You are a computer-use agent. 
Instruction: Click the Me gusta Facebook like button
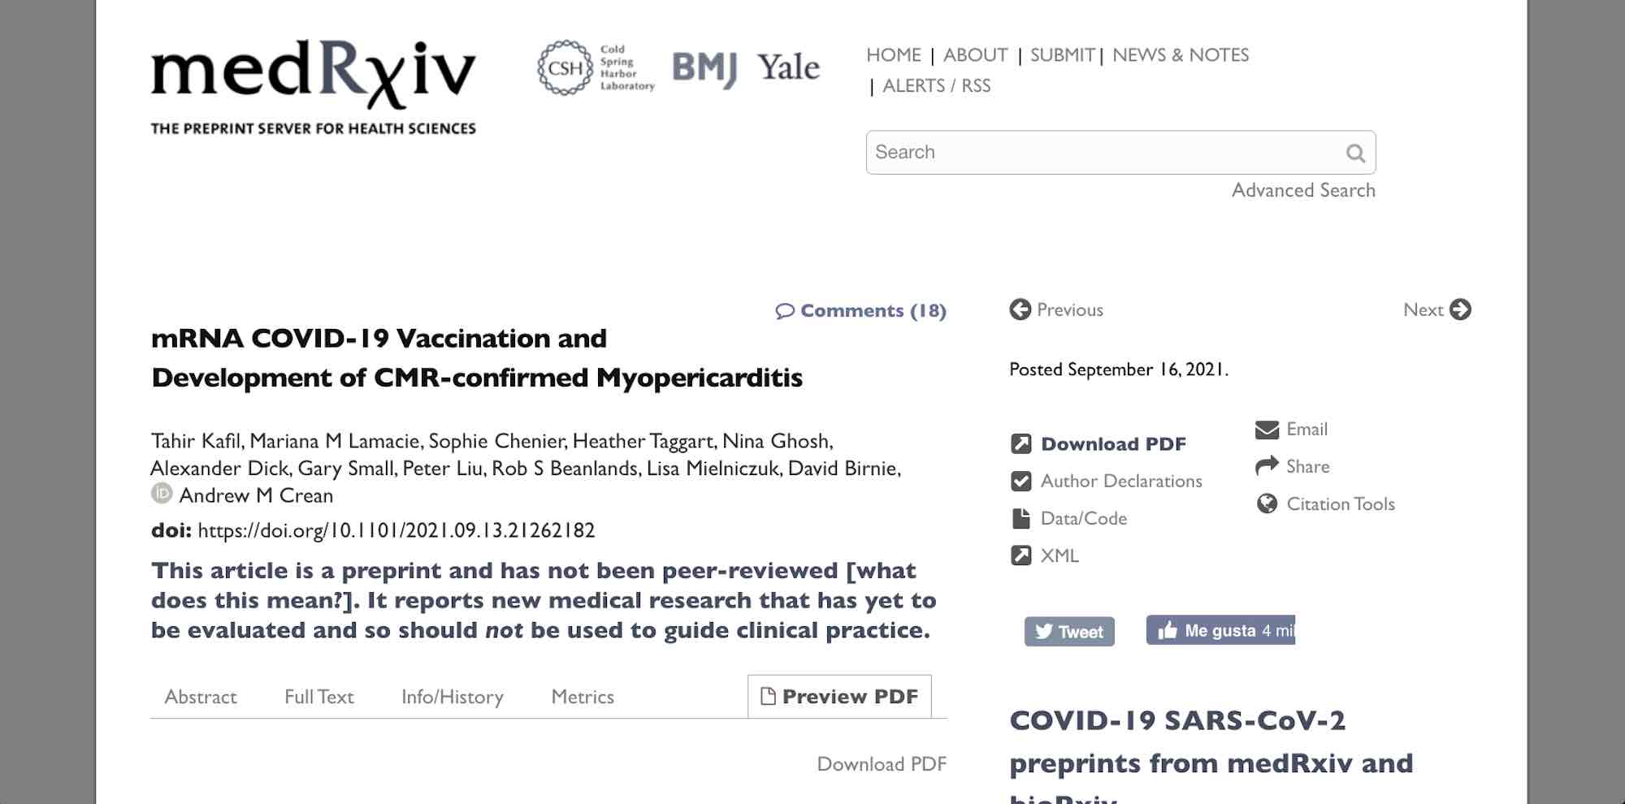(1220, 630)
